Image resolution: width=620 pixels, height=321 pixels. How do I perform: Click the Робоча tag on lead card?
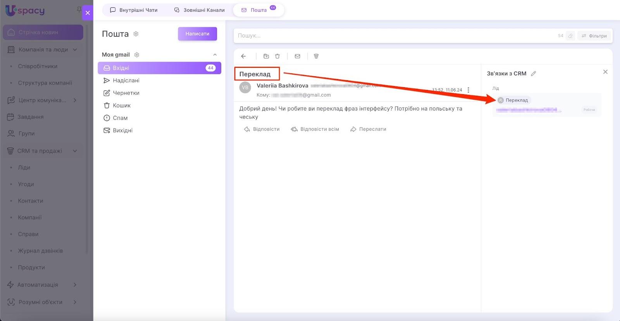tap(589, 110)
